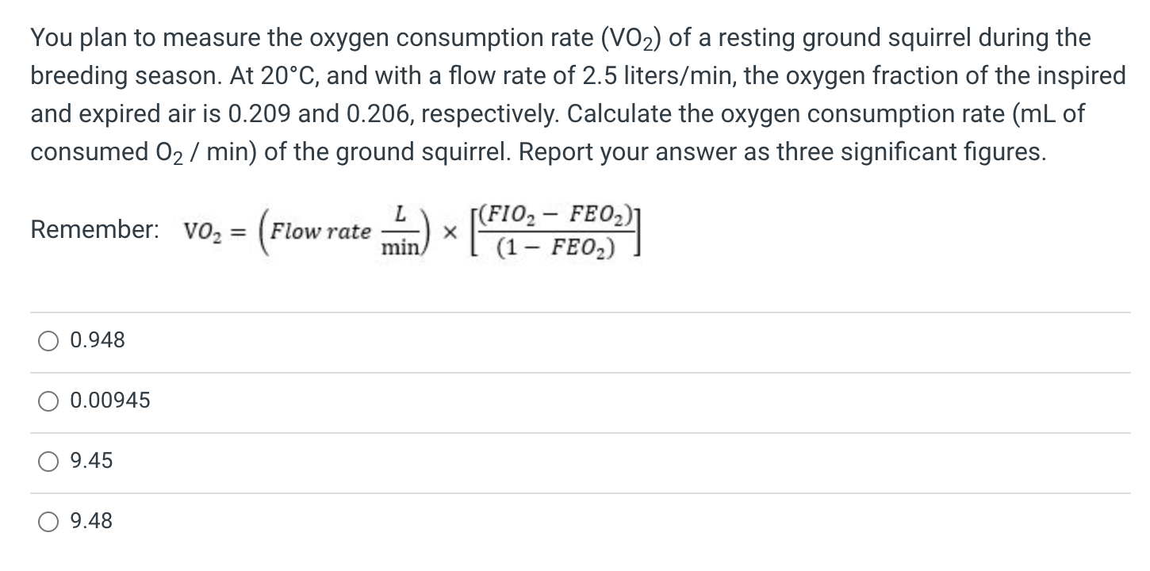Select the 9.45 answer radio button
The image size is (1150, 571).
click(x=47, y=461)
